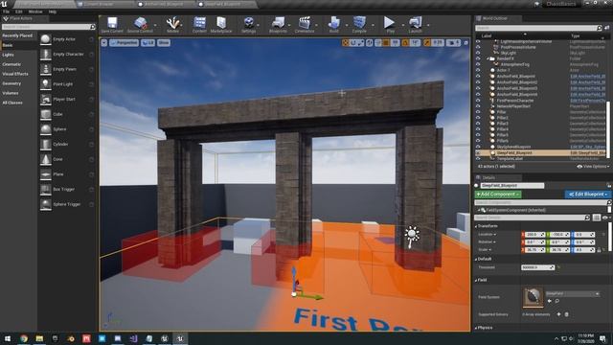This screenshot has width=613, height=345.
Task: Select Lights category in Place Actors
Action: (9, 55)
